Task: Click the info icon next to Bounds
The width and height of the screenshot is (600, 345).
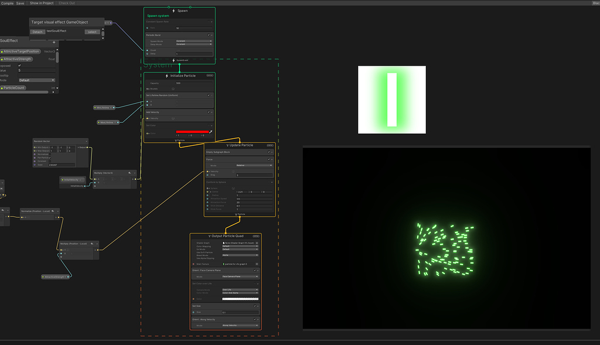Action: pos(173,89)
